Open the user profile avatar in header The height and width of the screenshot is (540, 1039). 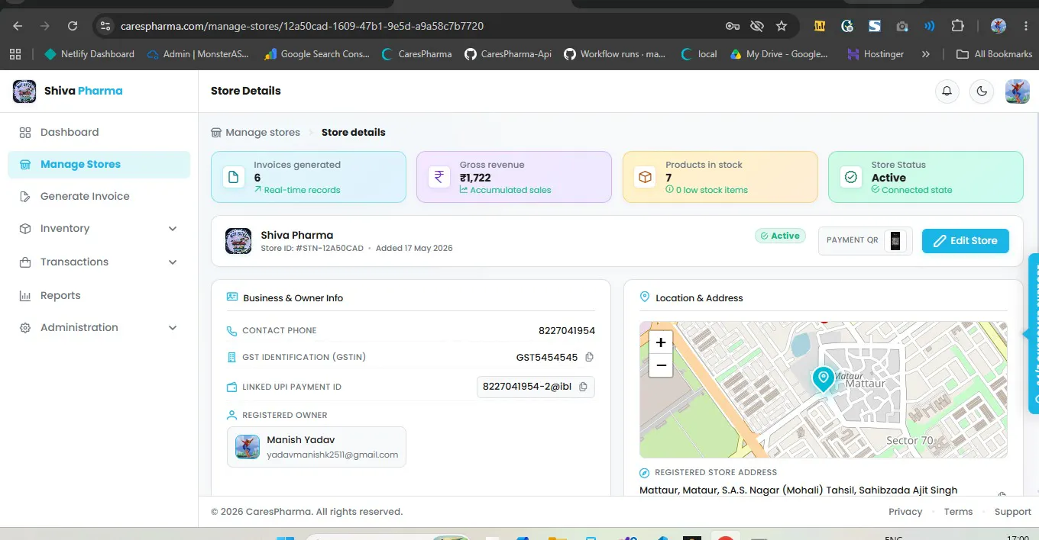pyautogui.click(x=1018, y=92)
